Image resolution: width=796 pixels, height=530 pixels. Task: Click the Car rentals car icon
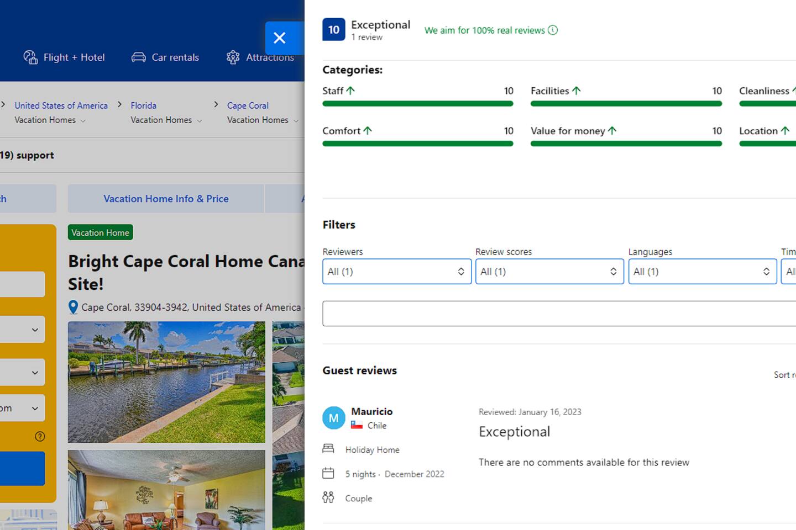point(138,57)
